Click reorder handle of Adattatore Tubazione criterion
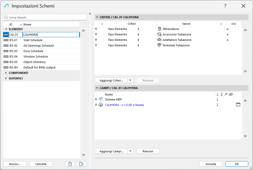This screenshot has width=253, height=170. (x=96, y=40)
